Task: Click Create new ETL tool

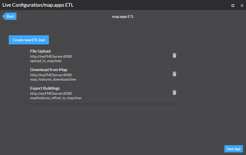Action: [29, 40]
